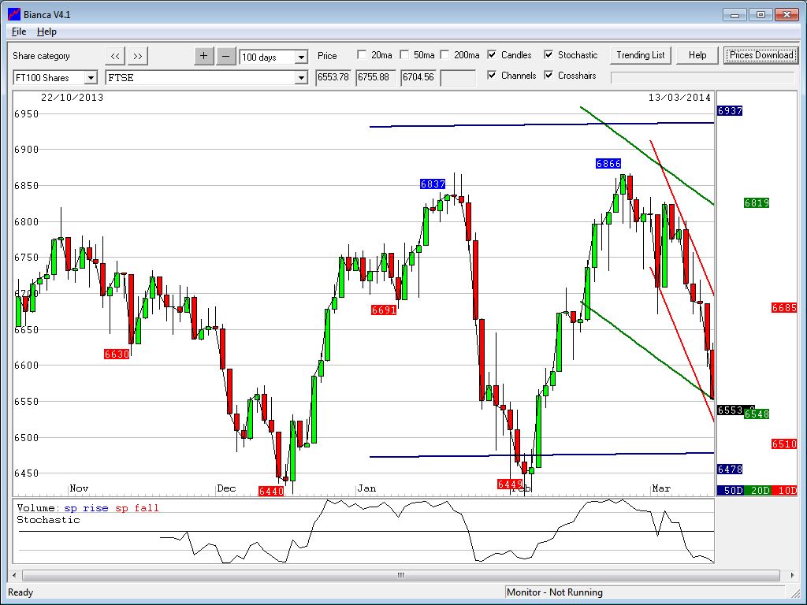Click the Bianca app icon in title bar
807x605 pixels.
13,14
